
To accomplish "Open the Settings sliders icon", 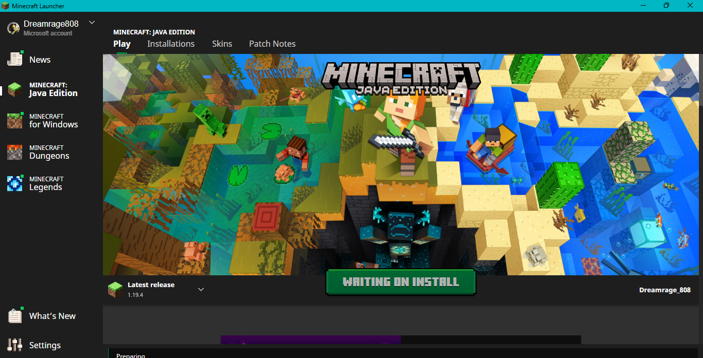I will point(15,345).
